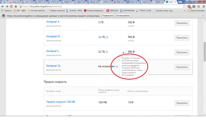This screenshot has height=121, width=206.
Task: Click the Блокировать button to block location
Action: (123, 16)
